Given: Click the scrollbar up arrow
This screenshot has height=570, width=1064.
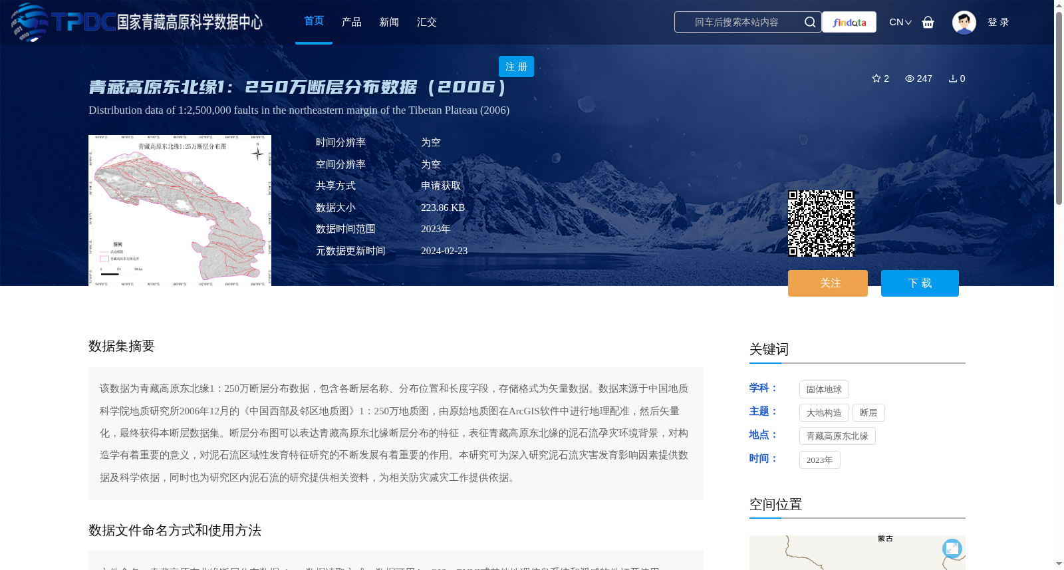Looking at the screenshot, I should click(x=1059, y=5).
